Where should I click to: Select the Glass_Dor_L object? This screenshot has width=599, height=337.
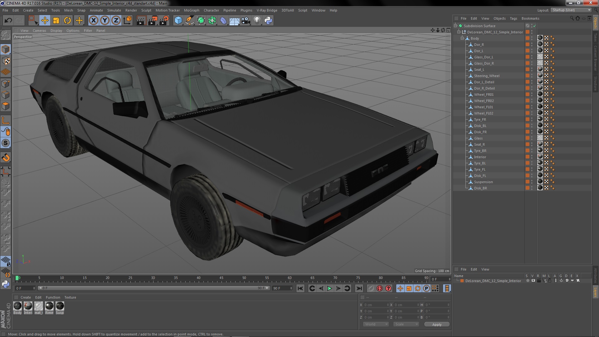pyautogui.click(x=483, y=57)
